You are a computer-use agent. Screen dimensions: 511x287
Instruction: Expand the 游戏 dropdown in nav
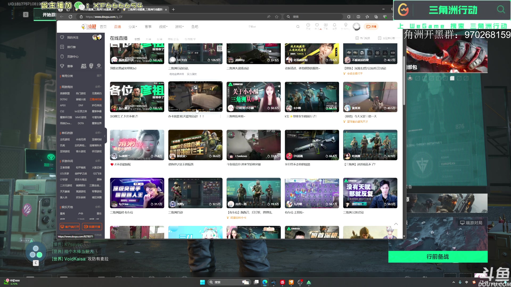179,27
